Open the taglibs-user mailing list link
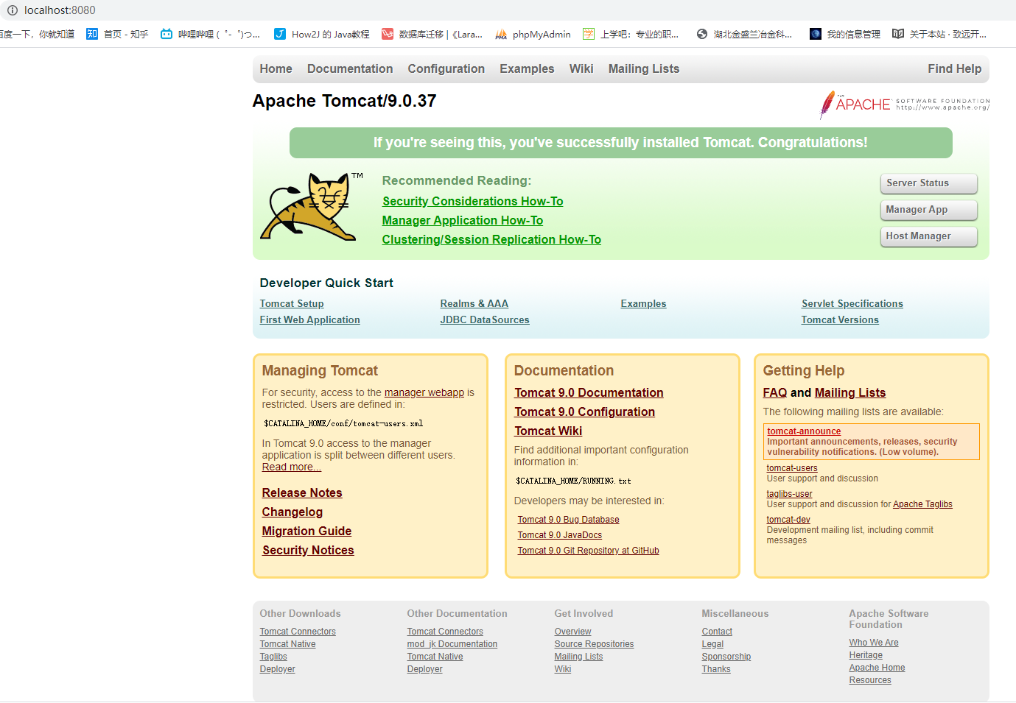Screen dimensions: 1016x703 coord(789,494)
